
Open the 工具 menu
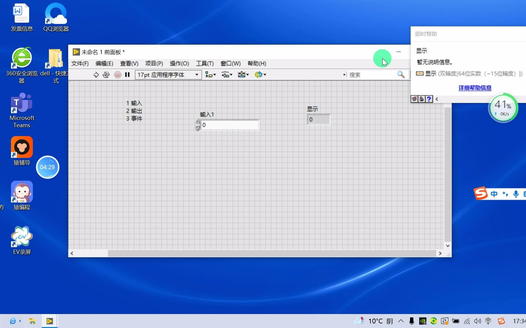pos(204,63)
